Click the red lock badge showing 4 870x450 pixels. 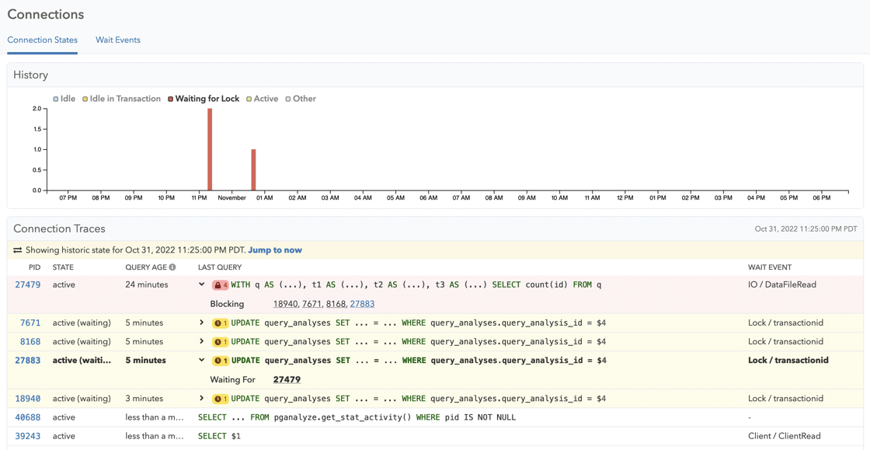pyautogui.click(x=221, y=284)
